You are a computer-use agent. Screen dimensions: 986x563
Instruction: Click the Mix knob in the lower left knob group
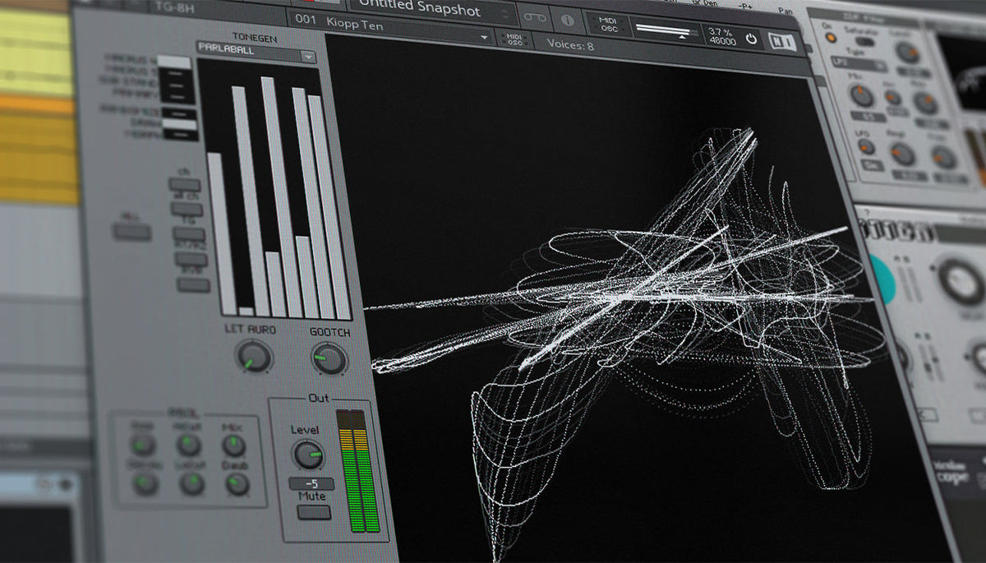pyautogui.click(x=234, y=445)
